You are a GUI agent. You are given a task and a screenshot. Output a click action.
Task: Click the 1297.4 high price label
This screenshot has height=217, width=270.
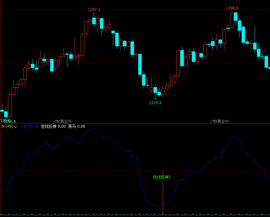[94, 10]
